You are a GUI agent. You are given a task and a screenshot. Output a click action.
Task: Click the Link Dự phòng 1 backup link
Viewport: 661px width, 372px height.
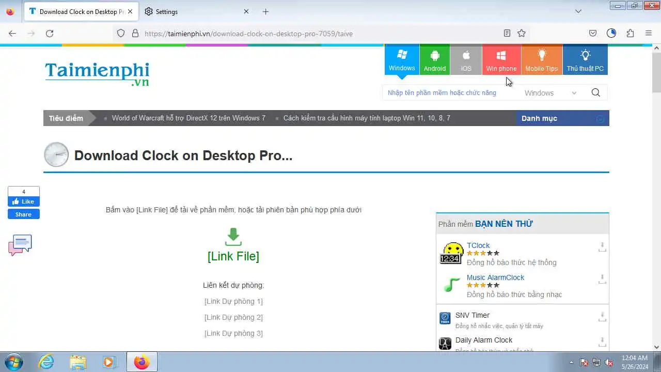[233, 301]
